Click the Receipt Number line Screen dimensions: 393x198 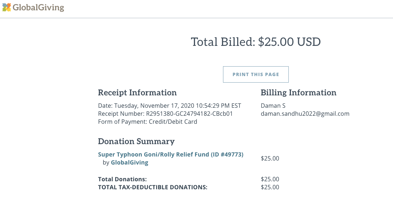click(x=165, y=114)
